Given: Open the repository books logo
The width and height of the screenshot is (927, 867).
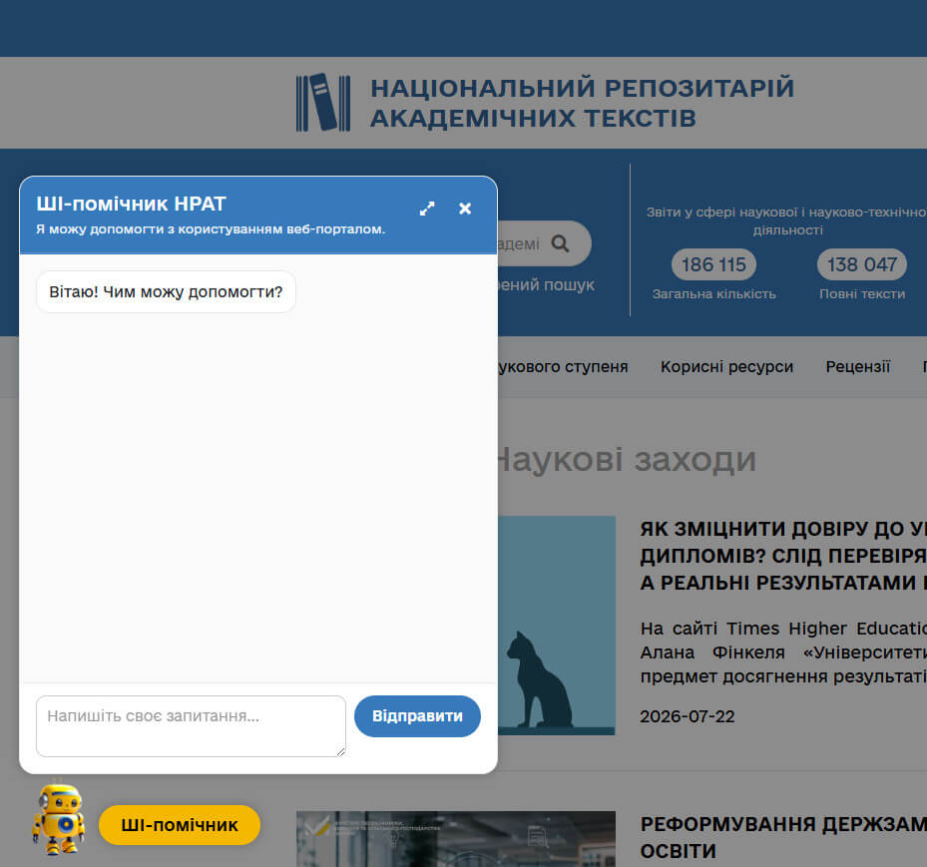Looking at the screenshot, I should point(322,102).
